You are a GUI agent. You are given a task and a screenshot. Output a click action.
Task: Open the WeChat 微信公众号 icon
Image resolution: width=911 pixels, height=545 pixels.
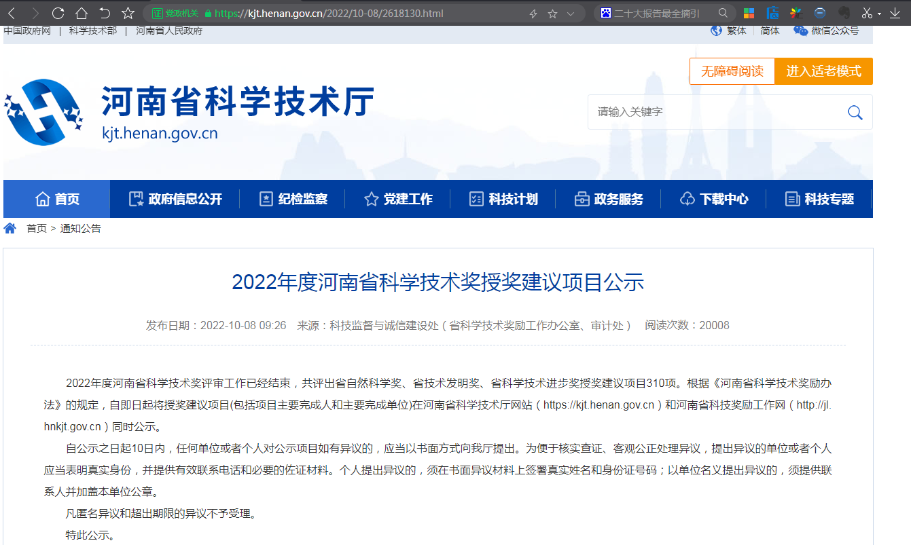pos(800,31)
